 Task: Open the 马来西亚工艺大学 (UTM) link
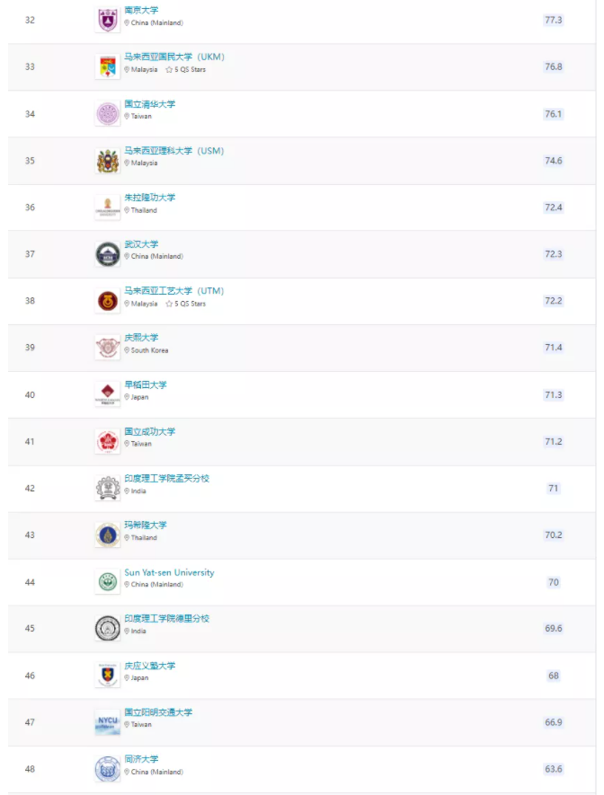click(x=174, y=291)
